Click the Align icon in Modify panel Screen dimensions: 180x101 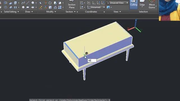[x=55, y=7]
